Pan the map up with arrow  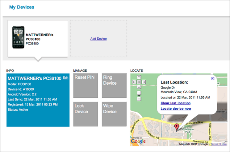click(x=139, y=77)
